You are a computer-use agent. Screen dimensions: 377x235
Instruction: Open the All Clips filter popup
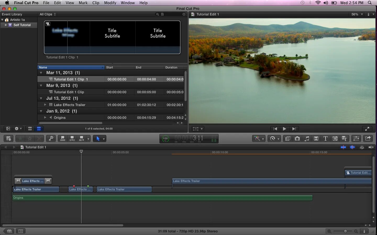click(48, 14)
